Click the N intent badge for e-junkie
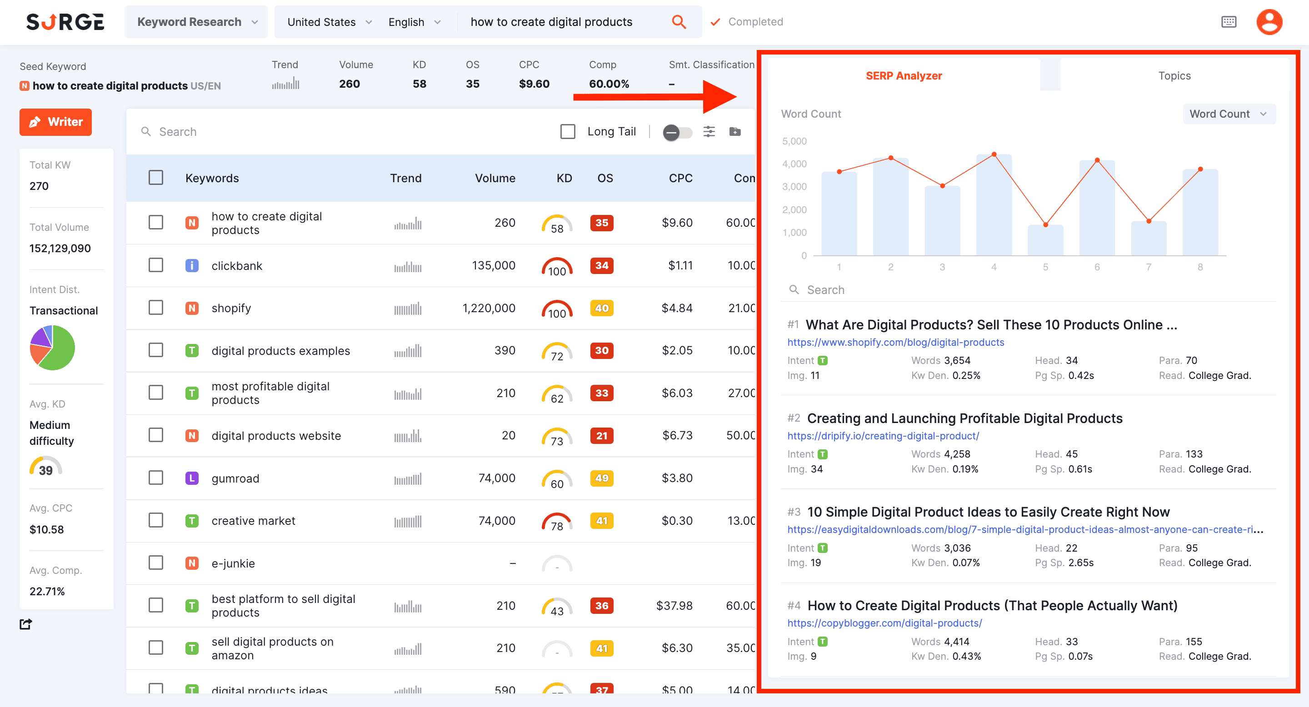 coord(191,563)
